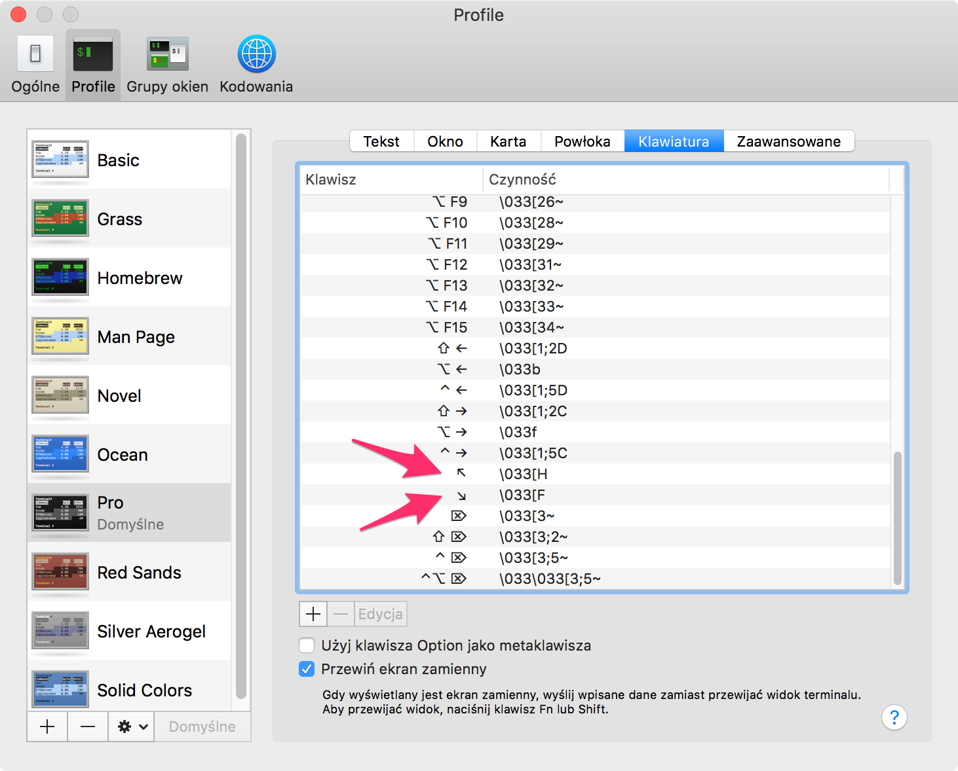Click the key list vertical scrollbar
Viewport: 958px width, 771px height.
898,518
